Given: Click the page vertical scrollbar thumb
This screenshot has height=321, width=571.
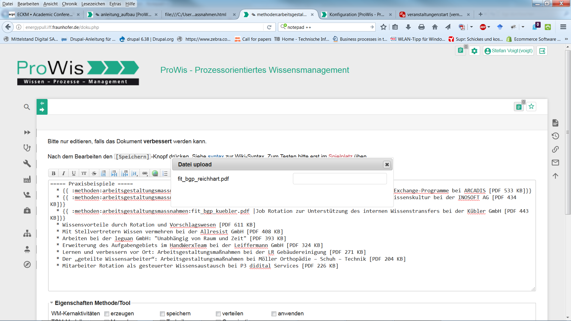Looking at the screenshot, I should pyautogui.click(x=568, y=132).
